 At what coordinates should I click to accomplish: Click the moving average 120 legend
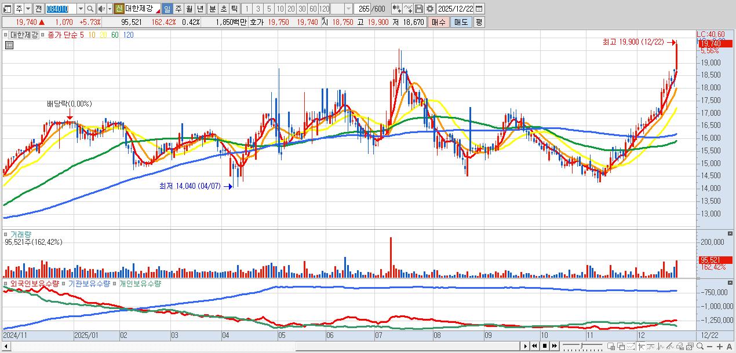128,35
